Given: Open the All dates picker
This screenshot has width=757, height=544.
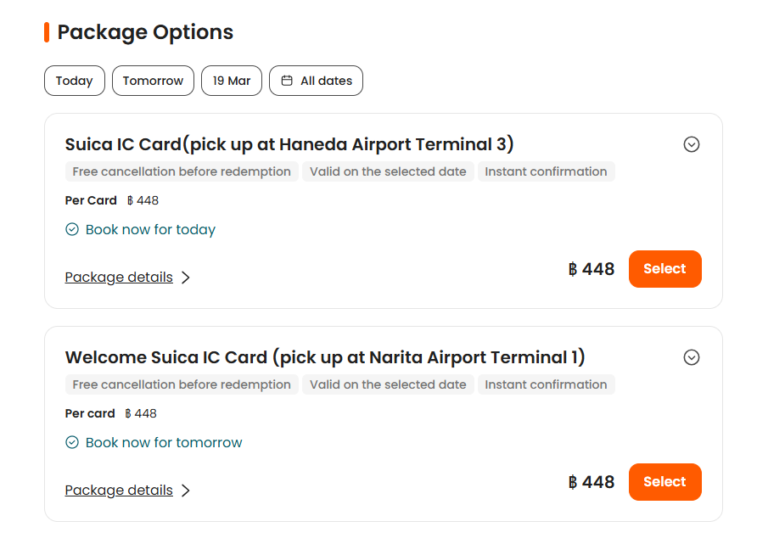Looking at the screenshot, I should click(x=316, y=81).
